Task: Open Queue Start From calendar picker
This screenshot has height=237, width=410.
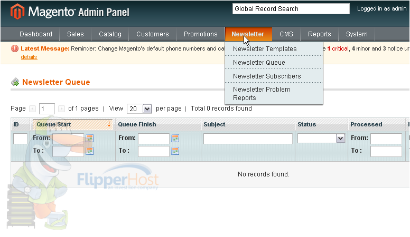Action: click(x=90, y=139)
